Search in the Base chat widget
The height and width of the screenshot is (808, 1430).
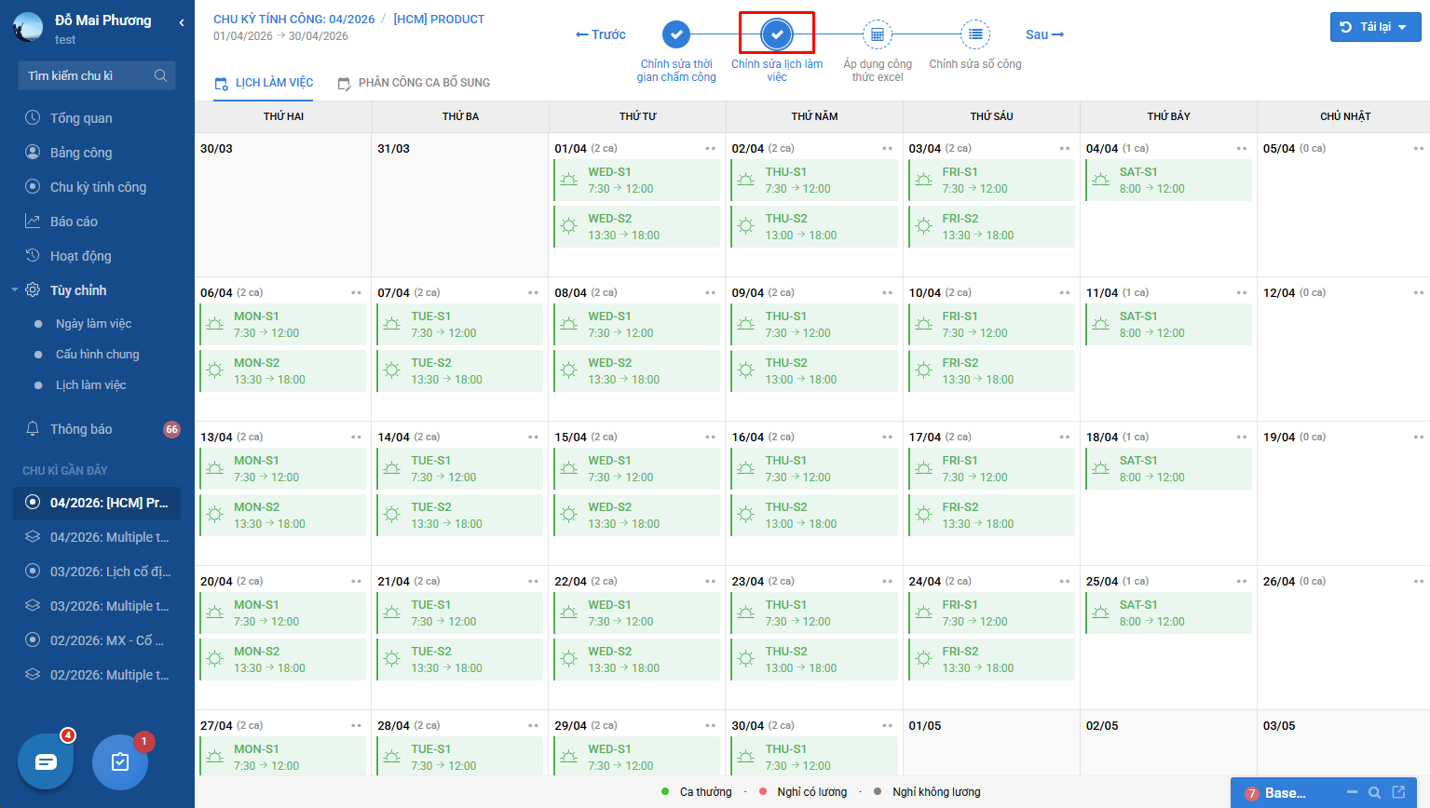click(x=1375, y=792)
